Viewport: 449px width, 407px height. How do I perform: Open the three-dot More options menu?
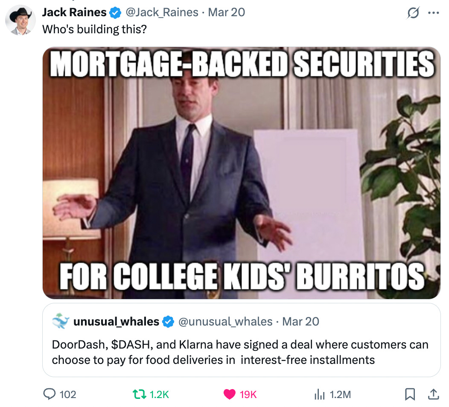click(x=433, y=13)
